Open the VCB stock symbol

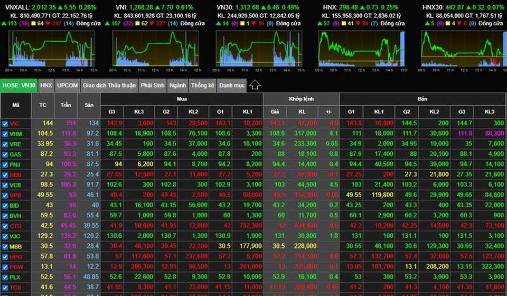coord(15,185)
